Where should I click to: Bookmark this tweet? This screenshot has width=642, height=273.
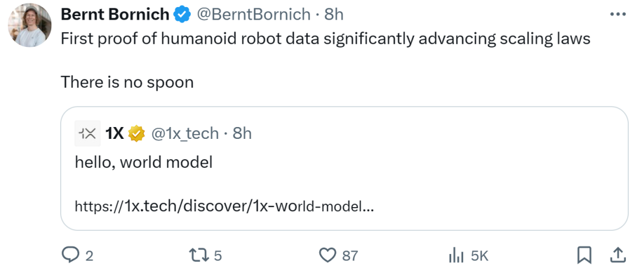584,255
